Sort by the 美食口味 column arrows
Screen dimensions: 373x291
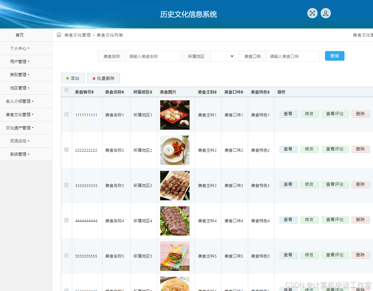[x=242, y=92]
